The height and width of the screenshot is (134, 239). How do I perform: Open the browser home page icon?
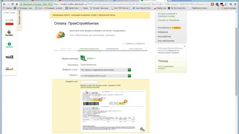tap(16, 4)
